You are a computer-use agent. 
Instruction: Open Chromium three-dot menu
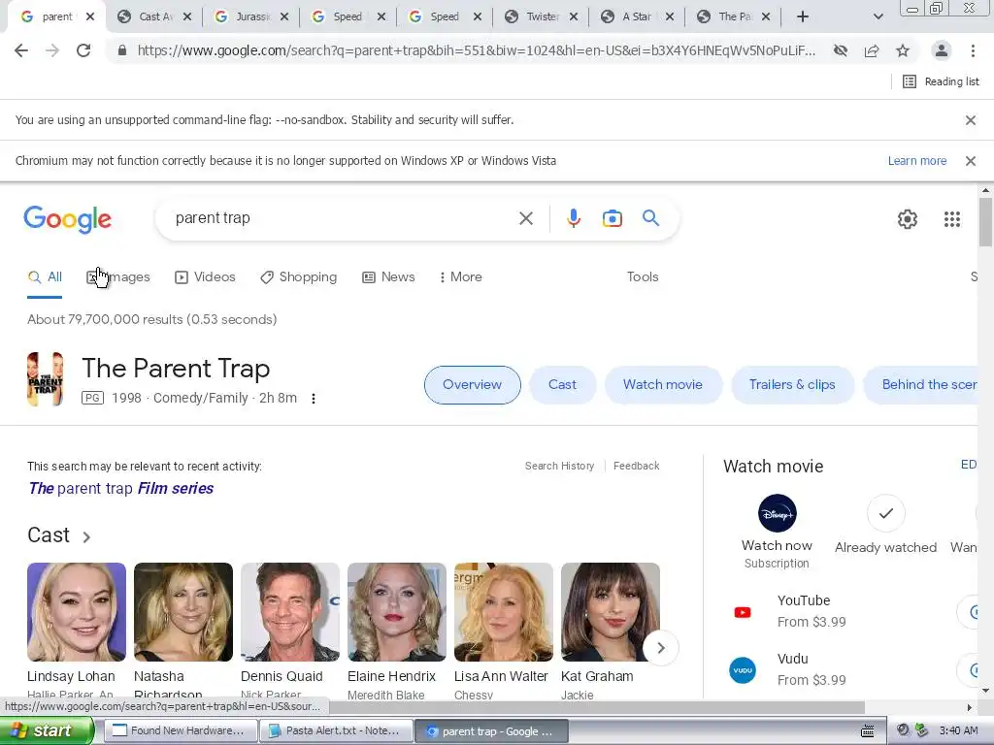[973, 50]
